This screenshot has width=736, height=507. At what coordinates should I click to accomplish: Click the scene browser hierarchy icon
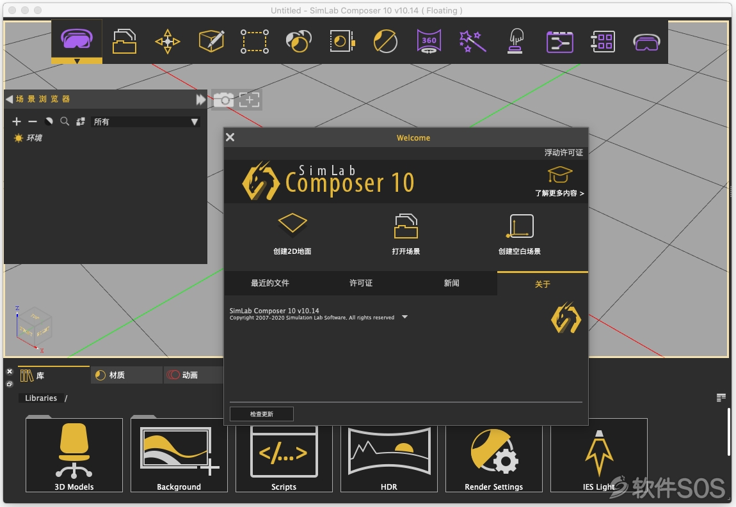coord(81,121)
